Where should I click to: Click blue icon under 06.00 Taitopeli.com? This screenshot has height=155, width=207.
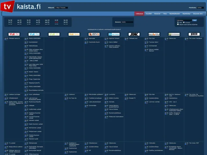coord(125,40)
